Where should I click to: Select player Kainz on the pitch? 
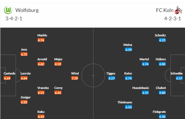(128, 73)
